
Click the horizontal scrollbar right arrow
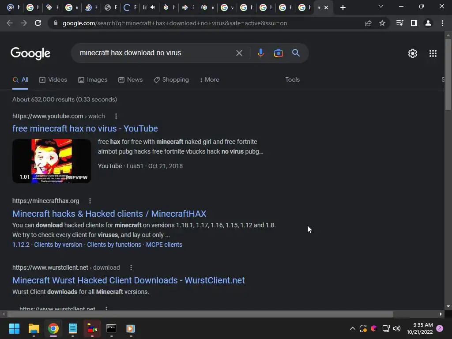pos(441,314)
